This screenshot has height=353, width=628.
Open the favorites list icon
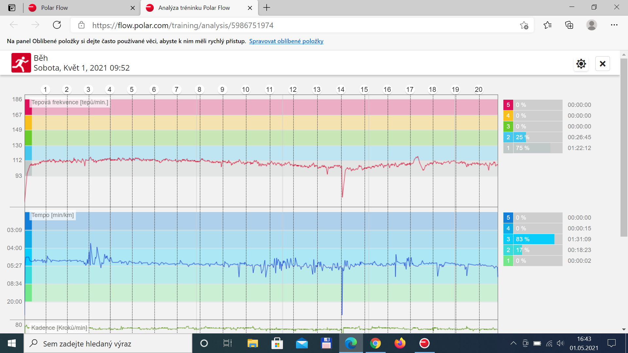point(547,25)
